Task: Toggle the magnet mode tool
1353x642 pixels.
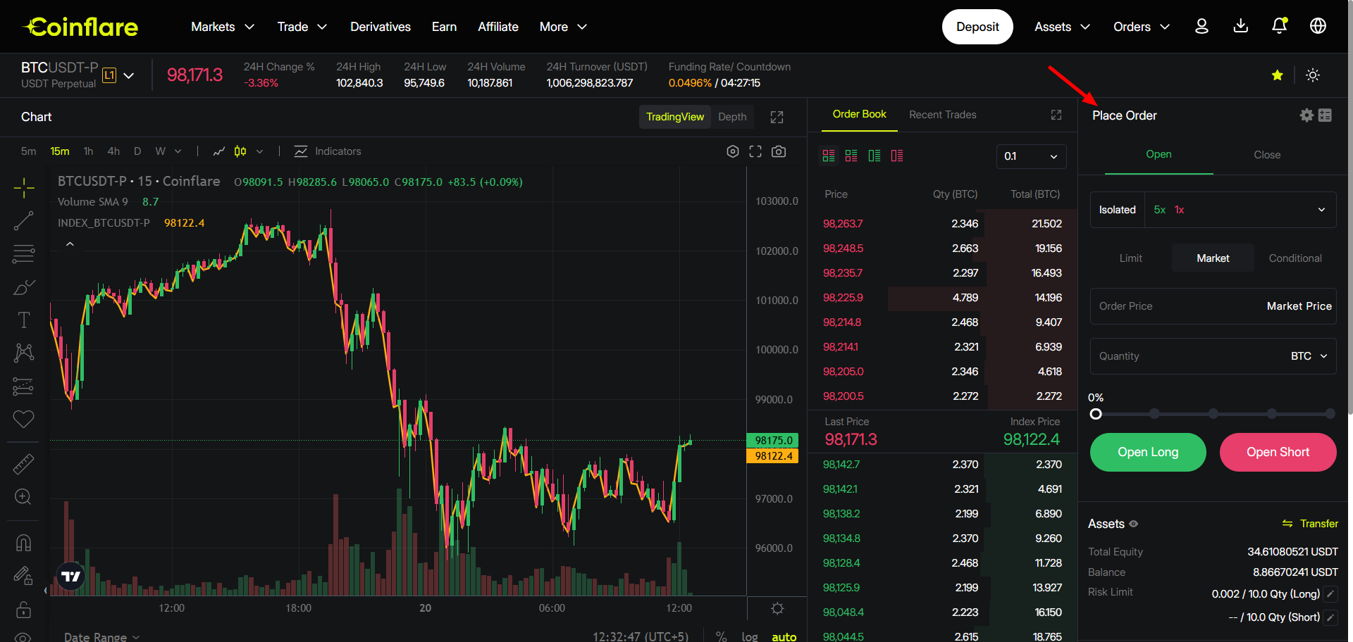Action: click(x=23, y=543)
